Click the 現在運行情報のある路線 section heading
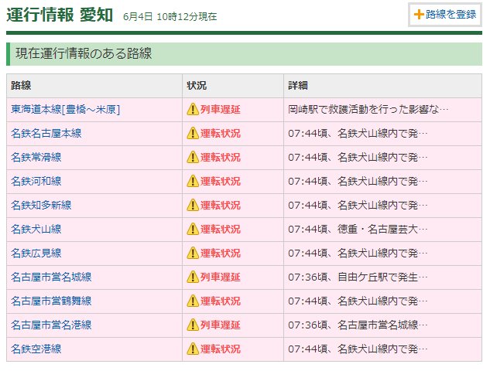This screenshot has height=371, width=490. [x=84, y=53]
